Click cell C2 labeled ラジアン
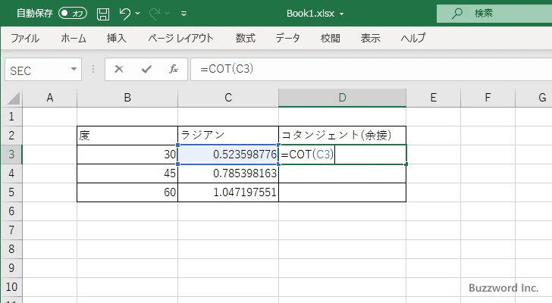This screenshot has width=552, height=303. point(228,136)
